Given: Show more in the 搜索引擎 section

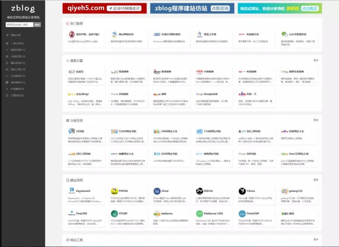Looking at the screenshot, I should click(316, 60).
